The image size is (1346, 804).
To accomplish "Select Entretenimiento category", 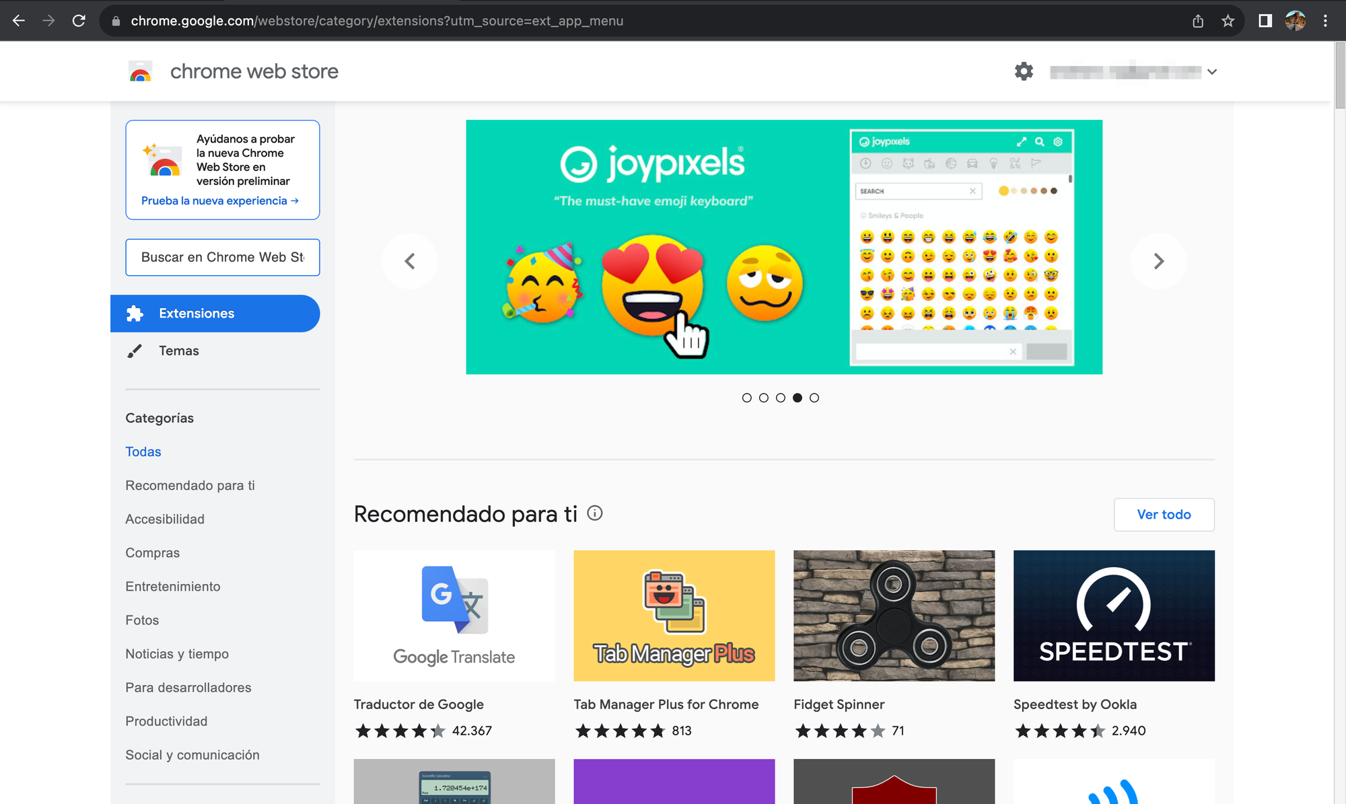I will pyautogui.click(x=173, y=586).
